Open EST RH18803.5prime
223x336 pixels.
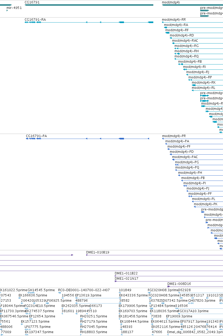click(94, 332)
